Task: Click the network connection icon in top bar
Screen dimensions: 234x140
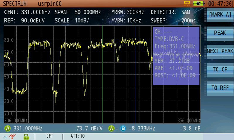Action: [x=187, y=3]
